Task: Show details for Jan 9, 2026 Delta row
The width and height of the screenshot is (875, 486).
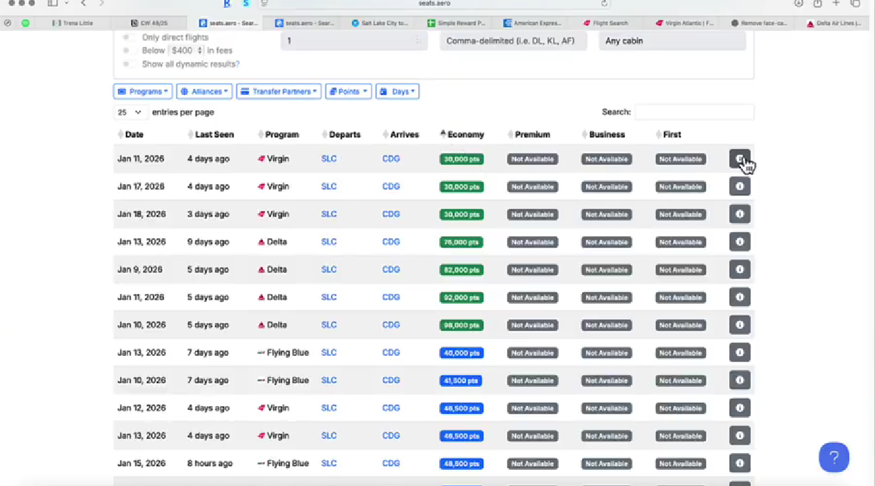Action: point(739,269)
